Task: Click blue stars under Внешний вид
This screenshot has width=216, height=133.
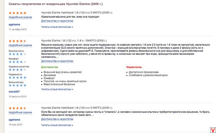Action: [18, 85]
